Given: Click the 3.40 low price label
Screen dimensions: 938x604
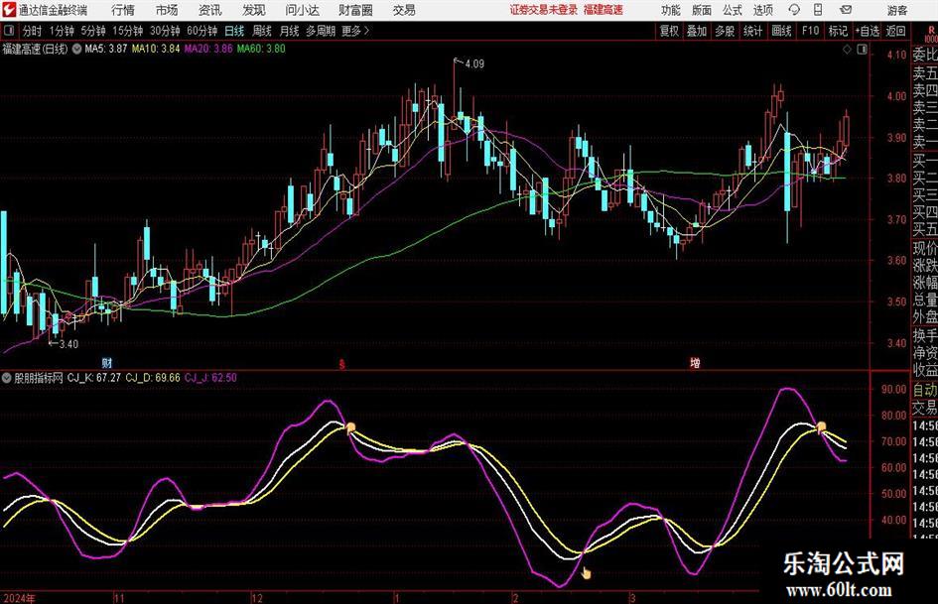Looking at the screenshot, I should [68, 344].
